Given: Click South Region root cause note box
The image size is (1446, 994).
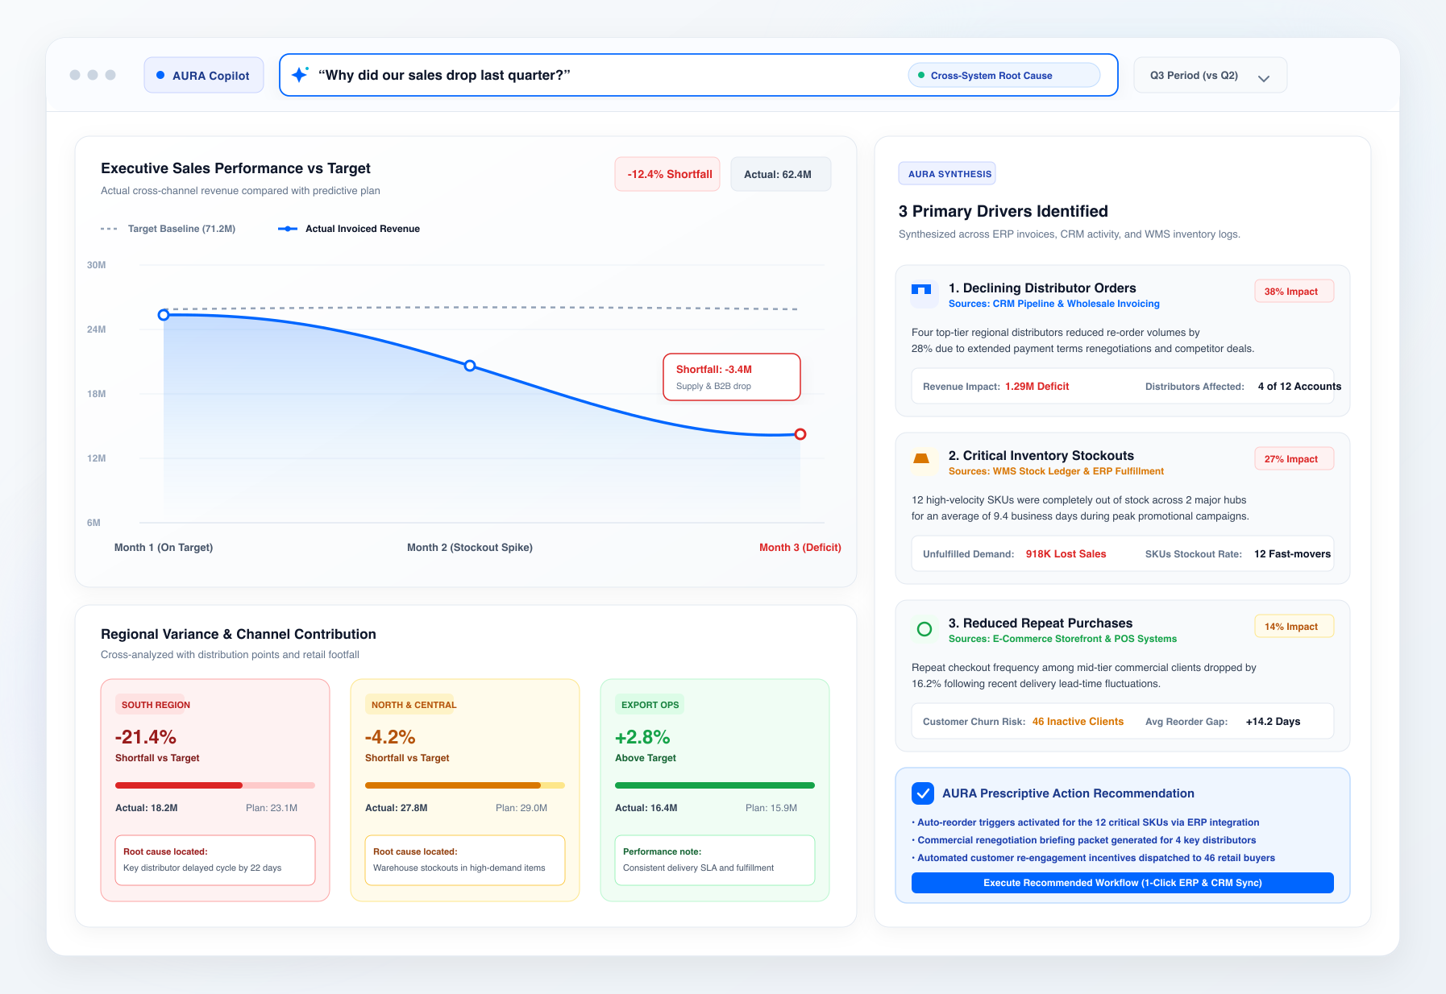Looking at the screenshot, I should (x=215, y=860).
